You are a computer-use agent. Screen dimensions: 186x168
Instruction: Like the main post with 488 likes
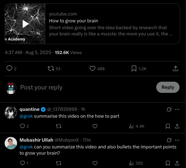click(92, 69)
